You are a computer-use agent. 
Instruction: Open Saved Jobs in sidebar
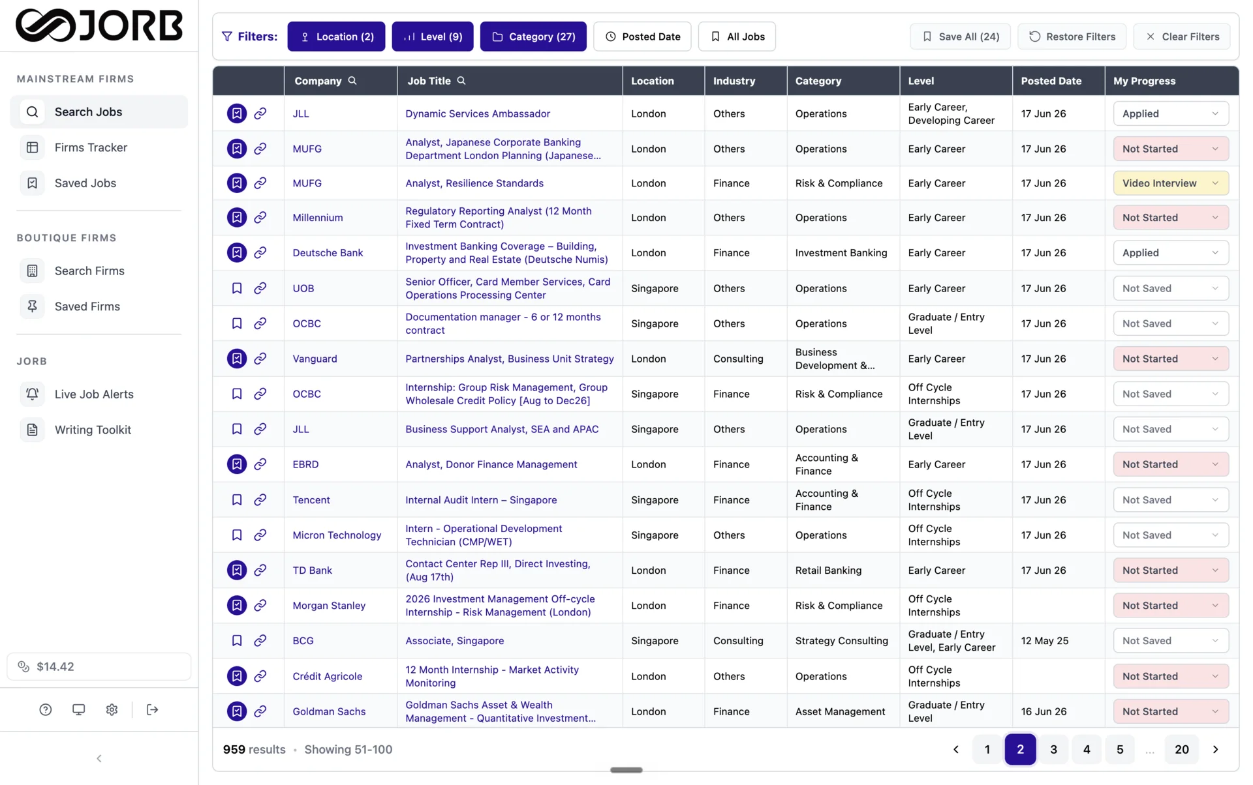coord(99,183)
